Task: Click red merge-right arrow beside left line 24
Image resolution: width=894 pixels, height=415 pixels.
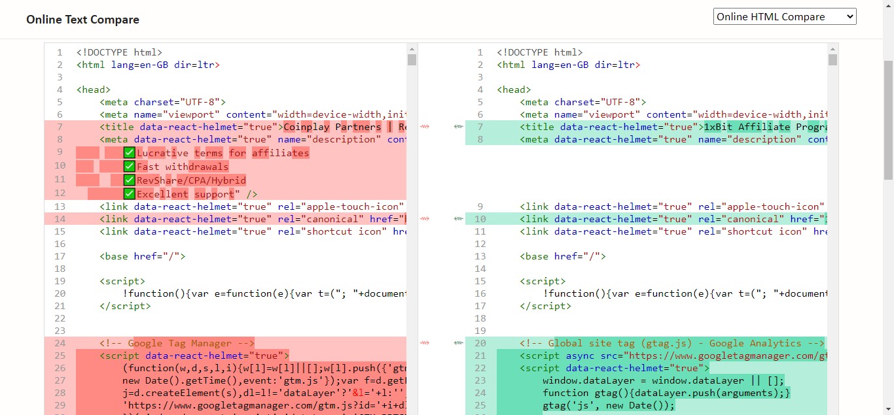Action: (x=425, y=343)
